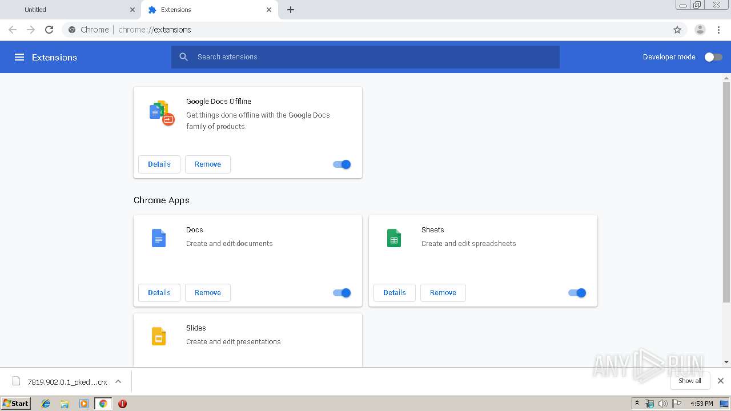Viewport: 731px width, 411px height.
Task: Expand download item options chevron
Action: (118, 381)
